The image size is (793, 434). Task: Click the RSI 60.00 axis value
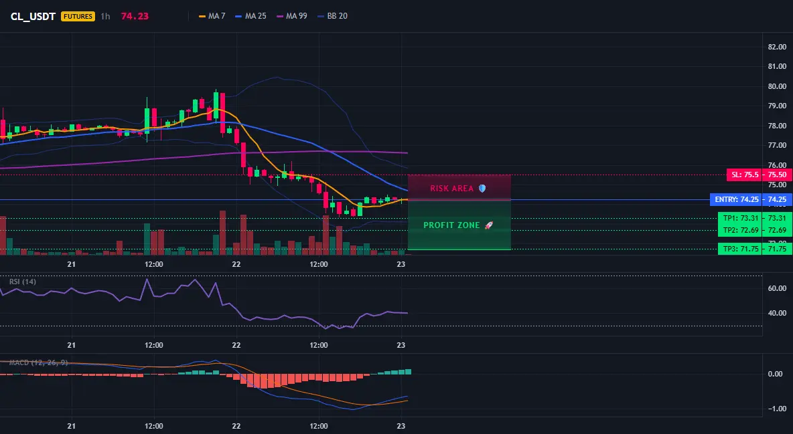[x=777, y=288]
